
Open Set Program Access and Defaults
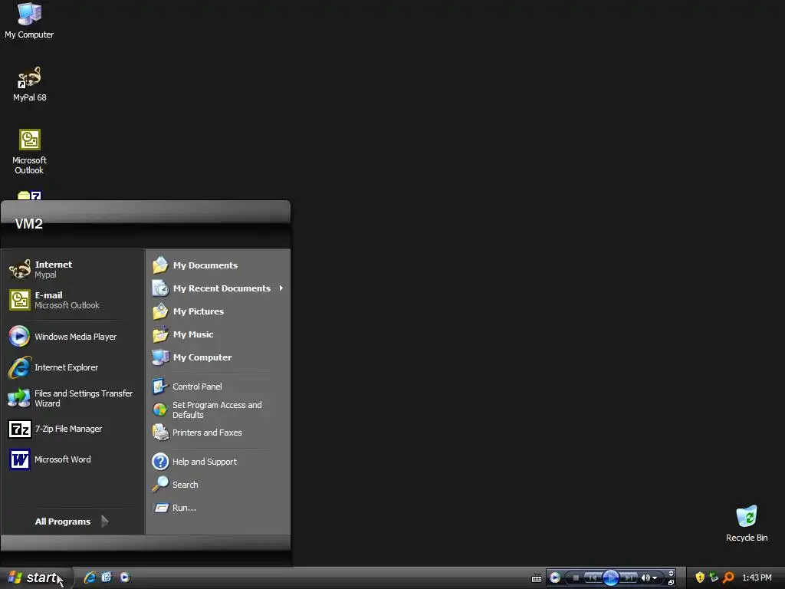[x=218, y=410]
